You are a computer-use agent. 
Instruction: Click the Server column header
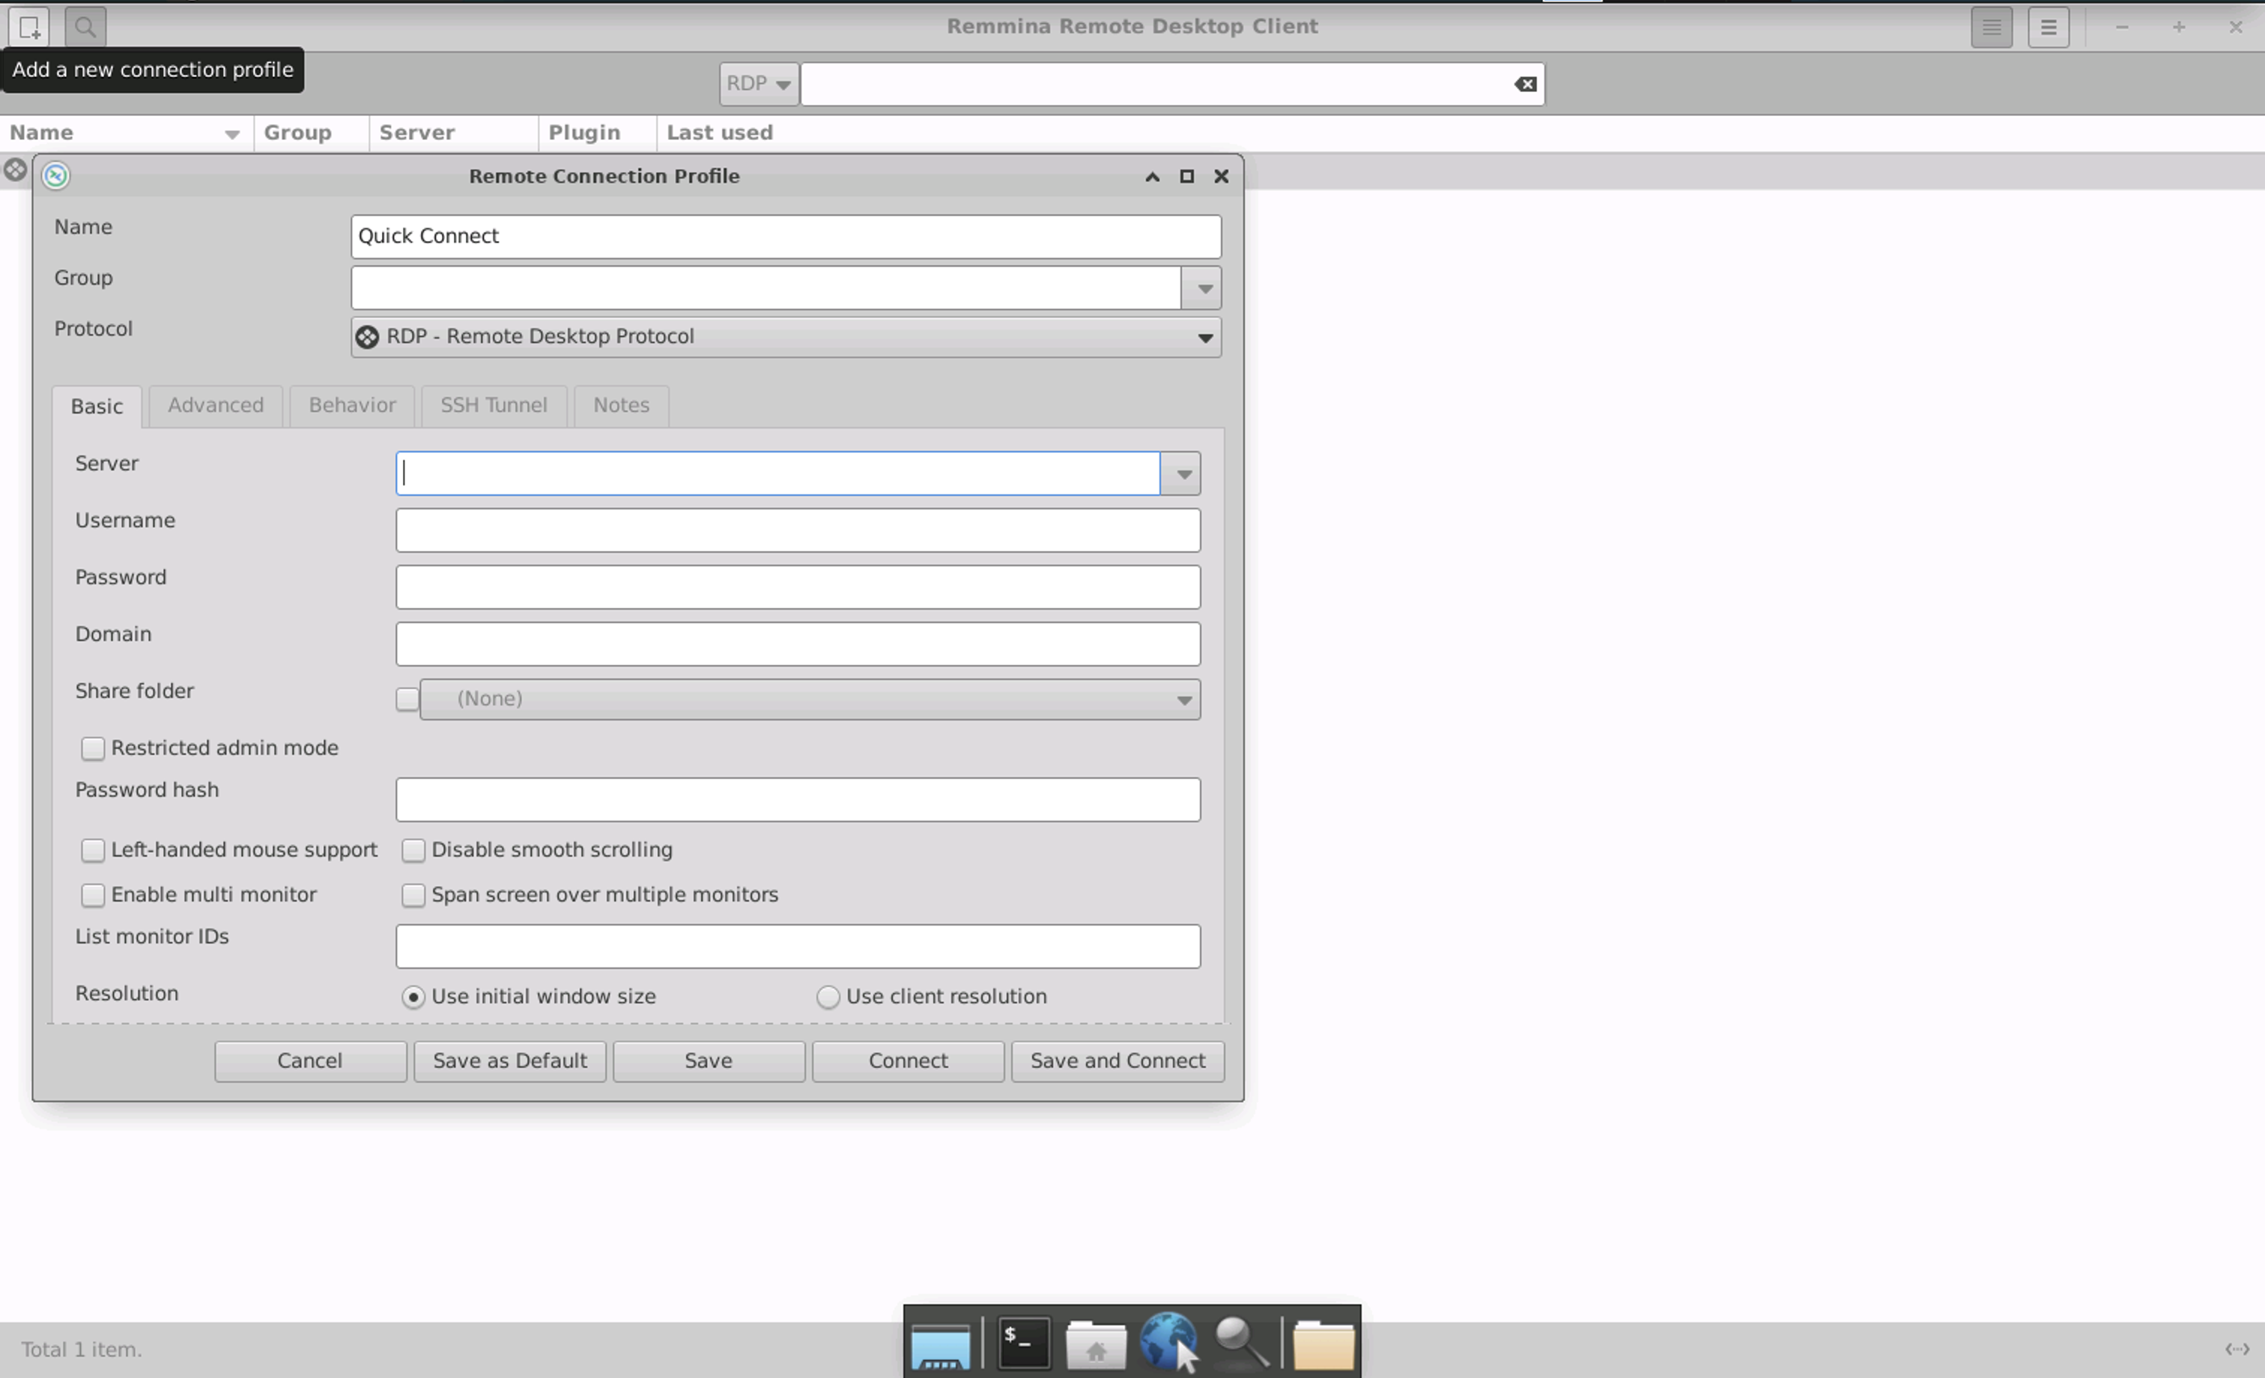[454, 133]
